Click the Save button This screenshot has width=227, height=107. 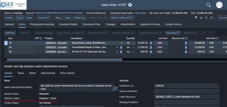coord(20,18)
